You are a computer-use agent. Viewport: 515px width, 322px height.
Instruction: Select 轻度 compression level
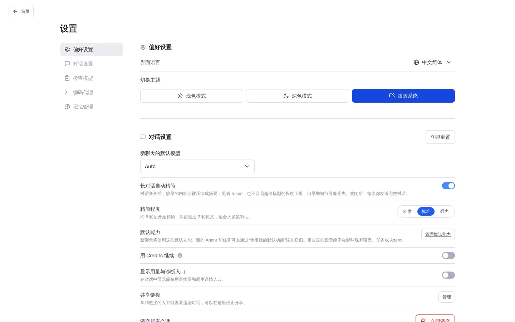tap(407, 211)
